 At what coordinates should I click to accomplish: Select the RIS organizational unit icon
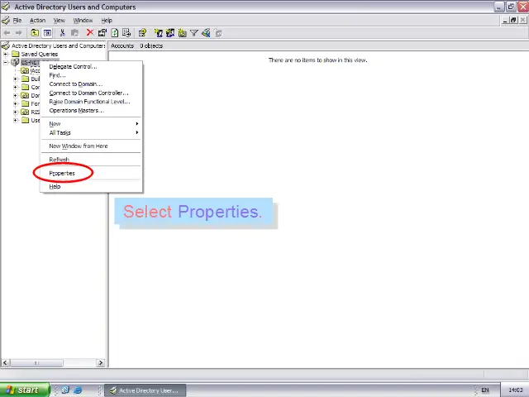click(x=25, y=112)
